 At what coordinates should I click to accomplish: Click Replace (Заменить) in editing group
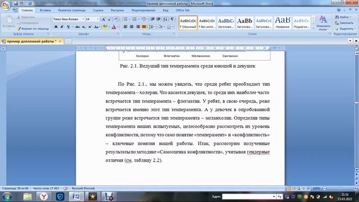pyautogui.click(x=344, y=23)
